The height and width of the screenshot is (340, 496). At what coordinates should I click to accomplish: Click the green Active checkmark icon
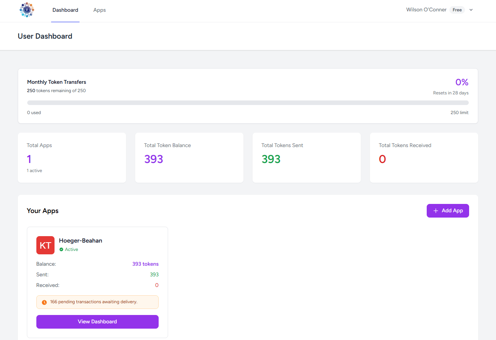[61, 249]
